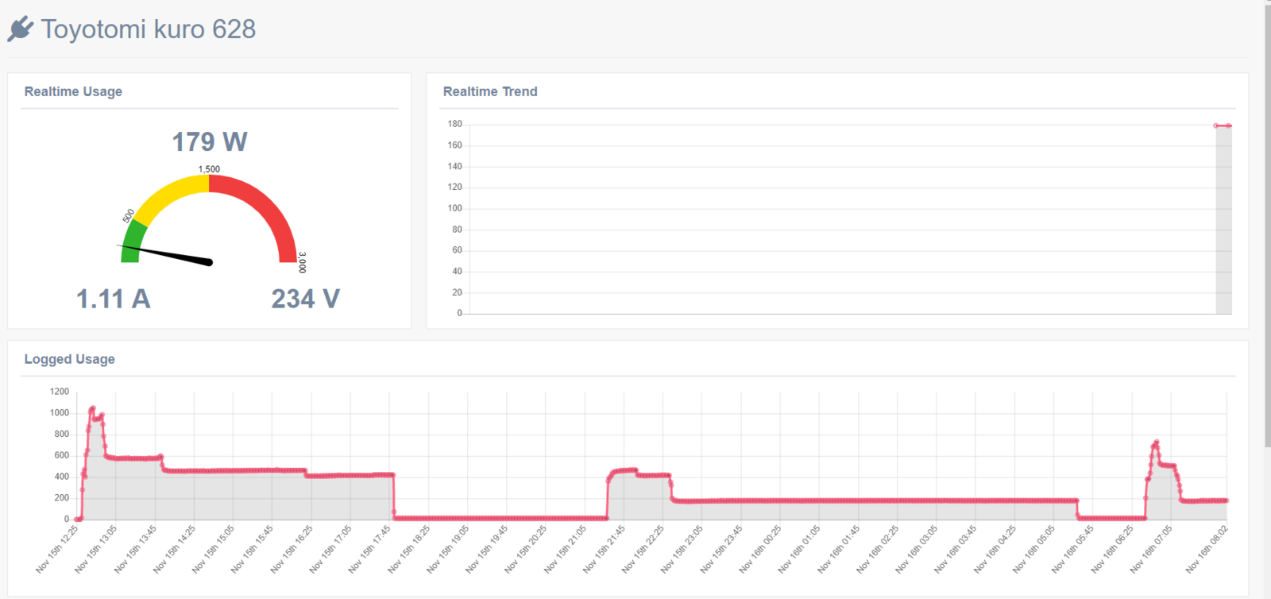Click the Toyotomi kuro 628 page title

tap(149, 29)
